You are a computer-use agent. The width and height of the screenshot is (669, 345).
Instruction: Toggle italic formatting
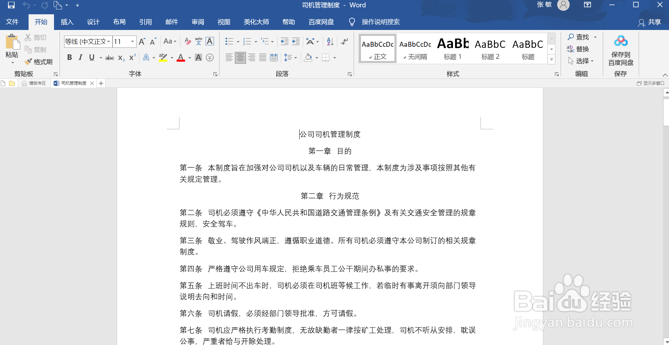point(80,57)
